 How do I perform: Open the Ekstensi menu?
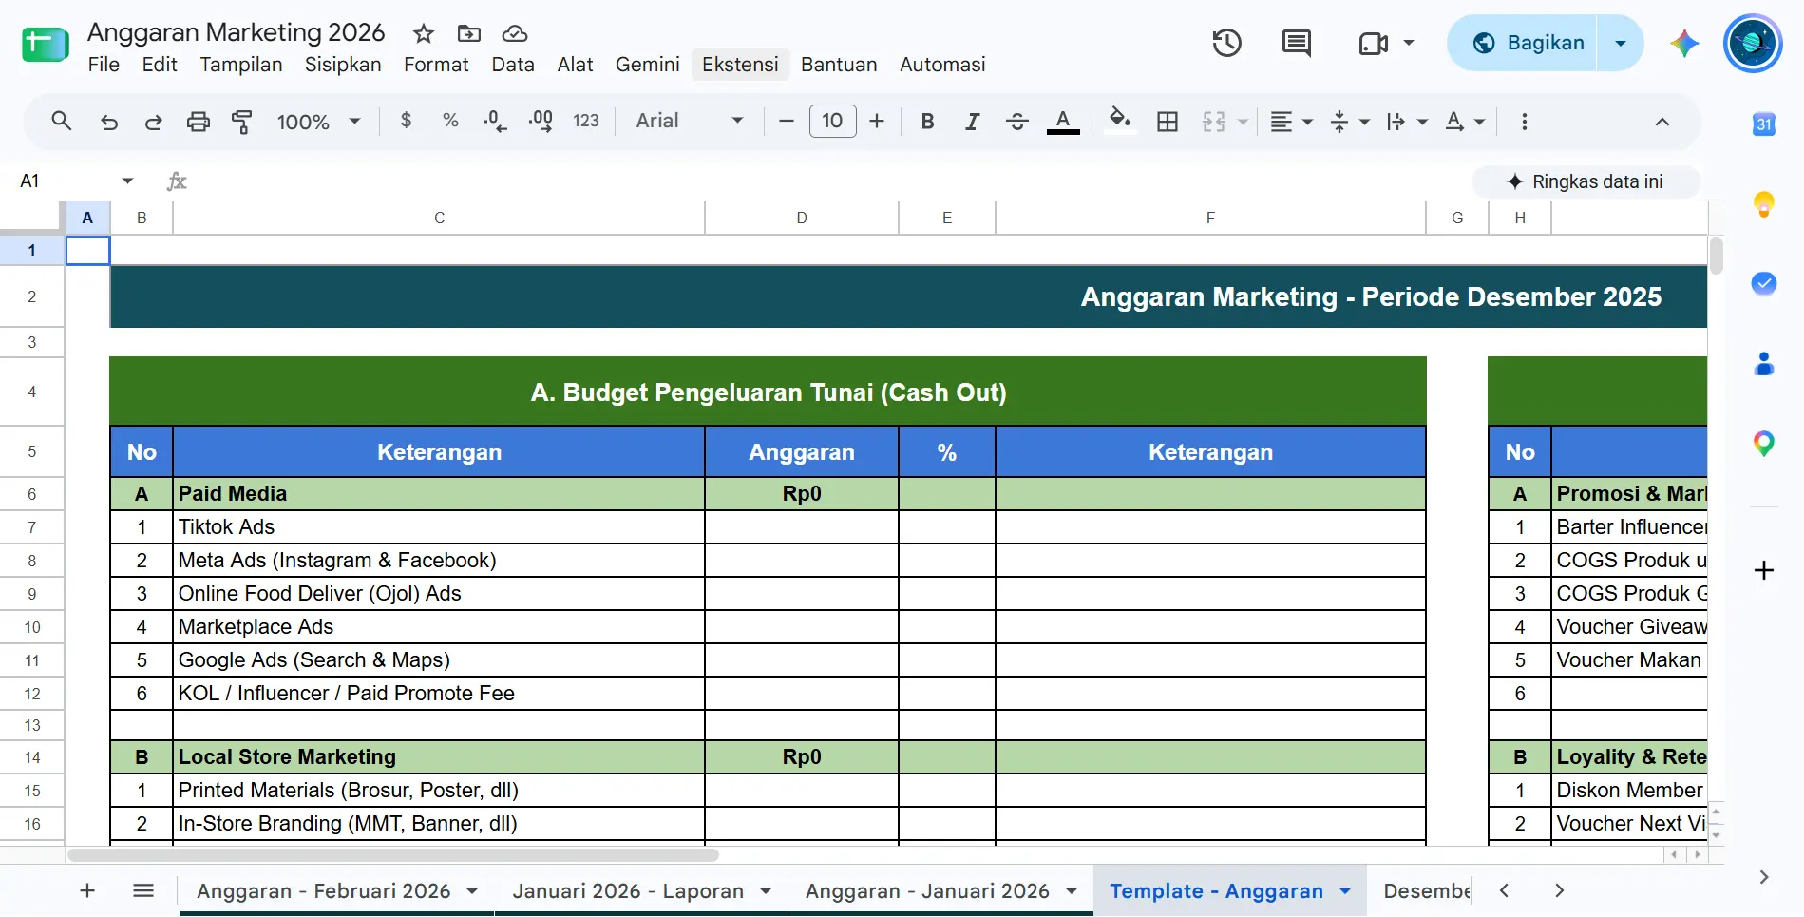(740, 65)
